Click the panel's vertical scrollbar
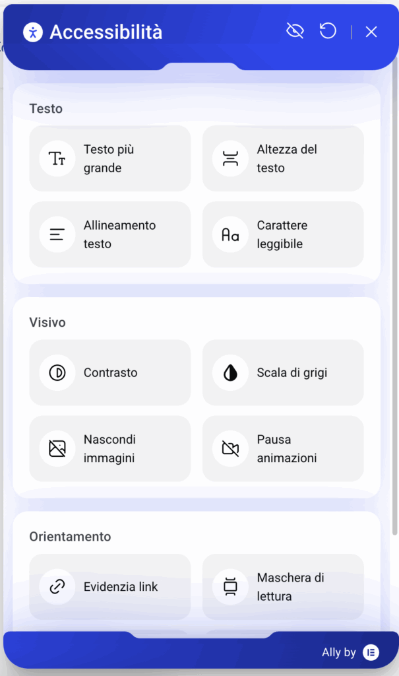The width and height of the screenshot is (399, 676). point(394,297)
